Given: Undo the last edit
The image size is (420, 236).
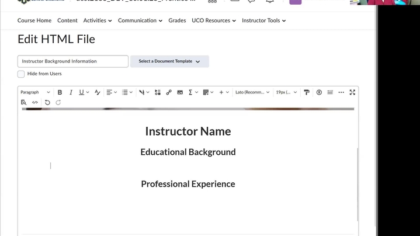Looking at the screenshot, I should (47, 102).
